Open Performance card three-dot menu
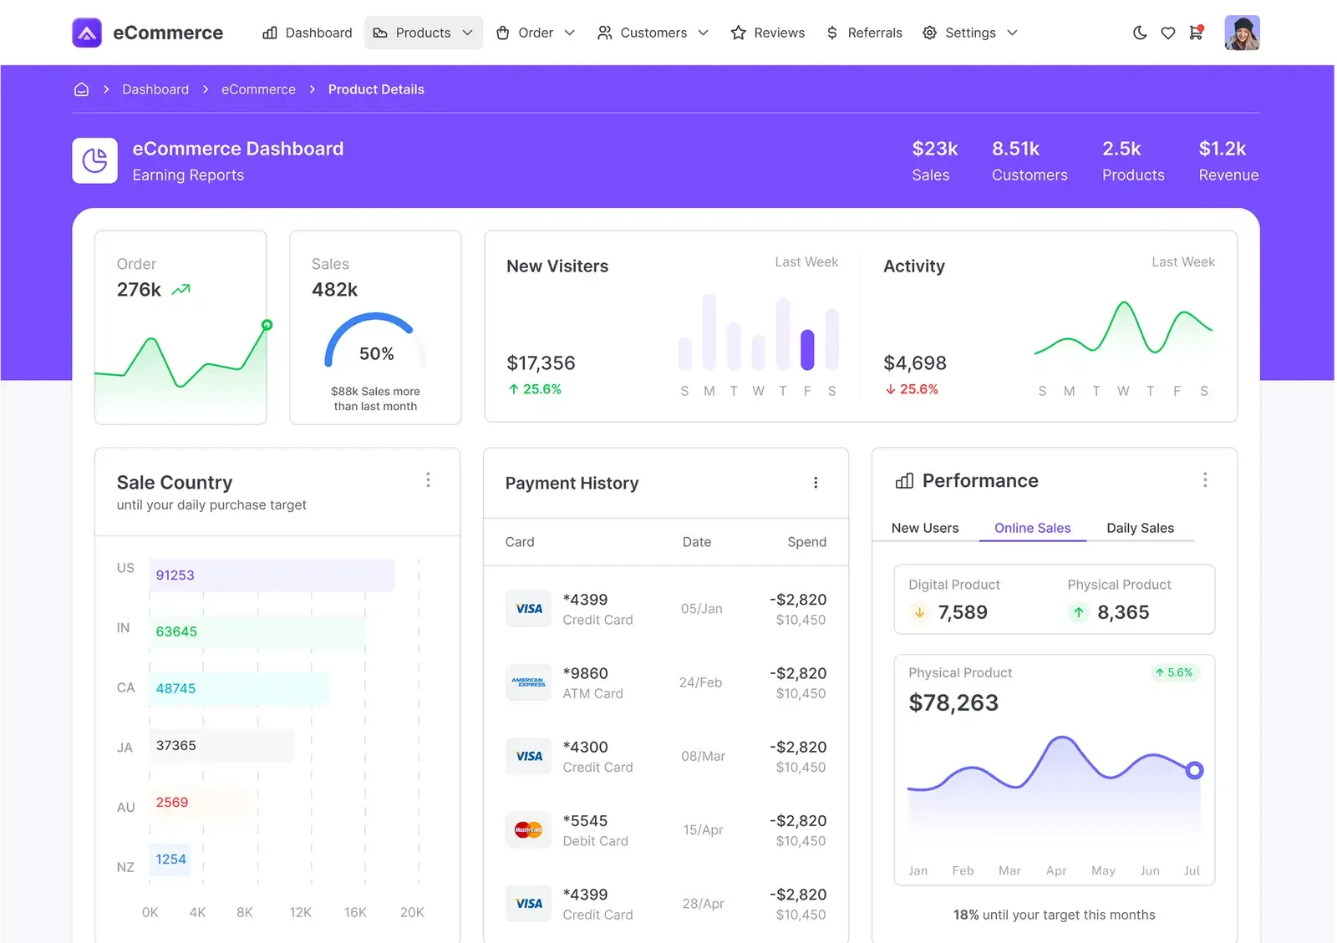The width and height of the screenshot is (1337, 943). (x=1204, y=480)
